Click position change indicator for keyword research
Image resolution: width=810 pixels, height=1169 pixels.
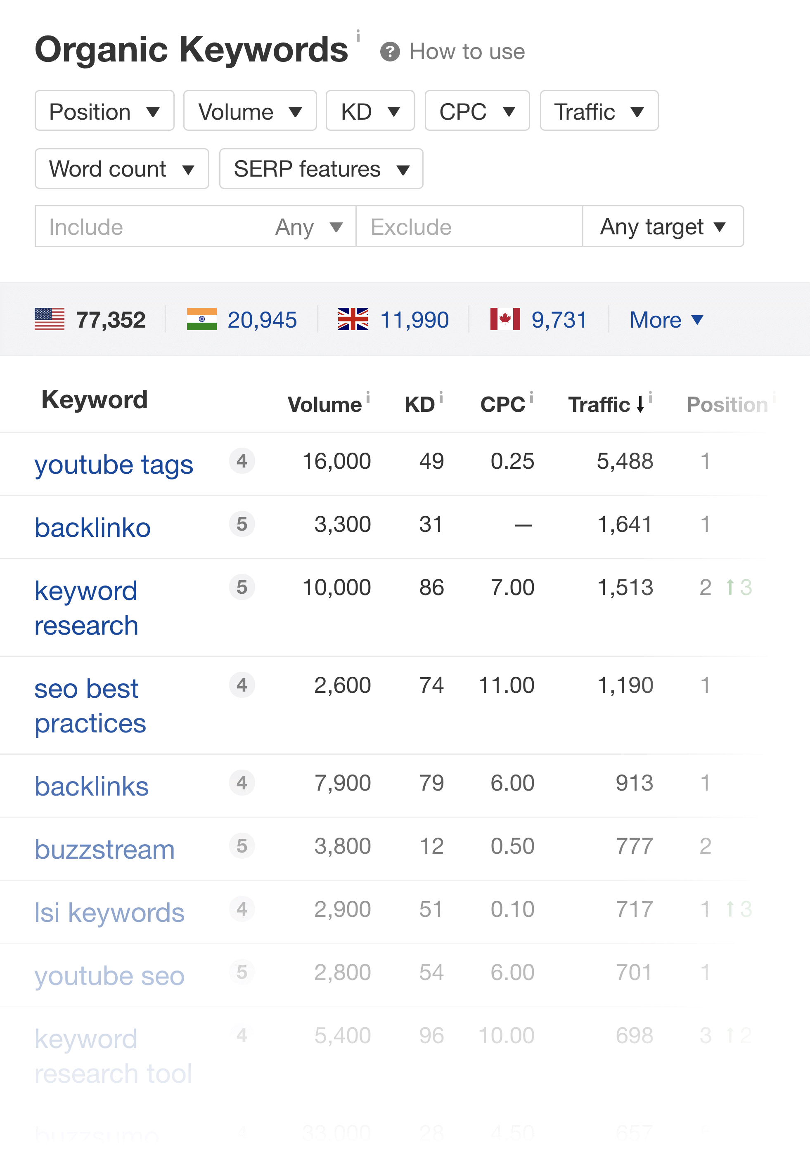click(x=739, y=587)
